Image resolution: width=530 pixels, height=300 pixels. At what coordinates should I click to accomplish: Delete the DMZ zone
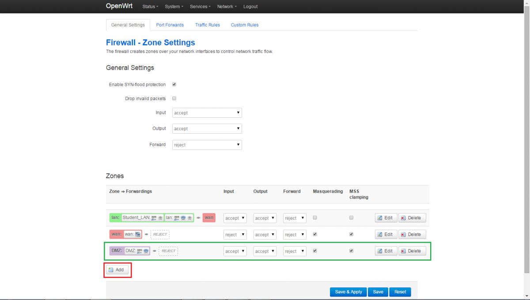click(x=412, y=251)
